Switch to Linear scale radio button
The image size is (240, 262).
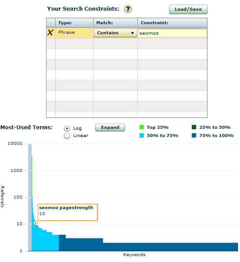click(67, 136)
